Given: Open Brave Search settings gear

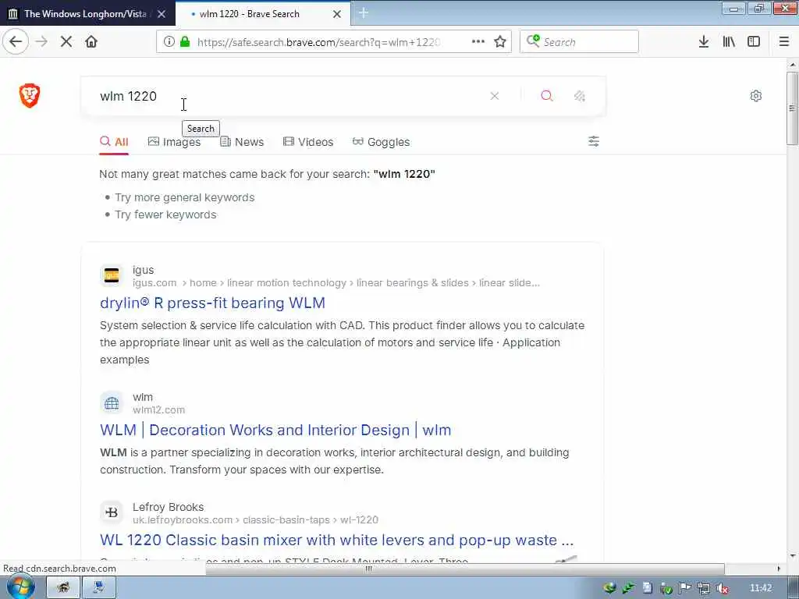Looking at the screenshot, I should (x=755, y=96).
